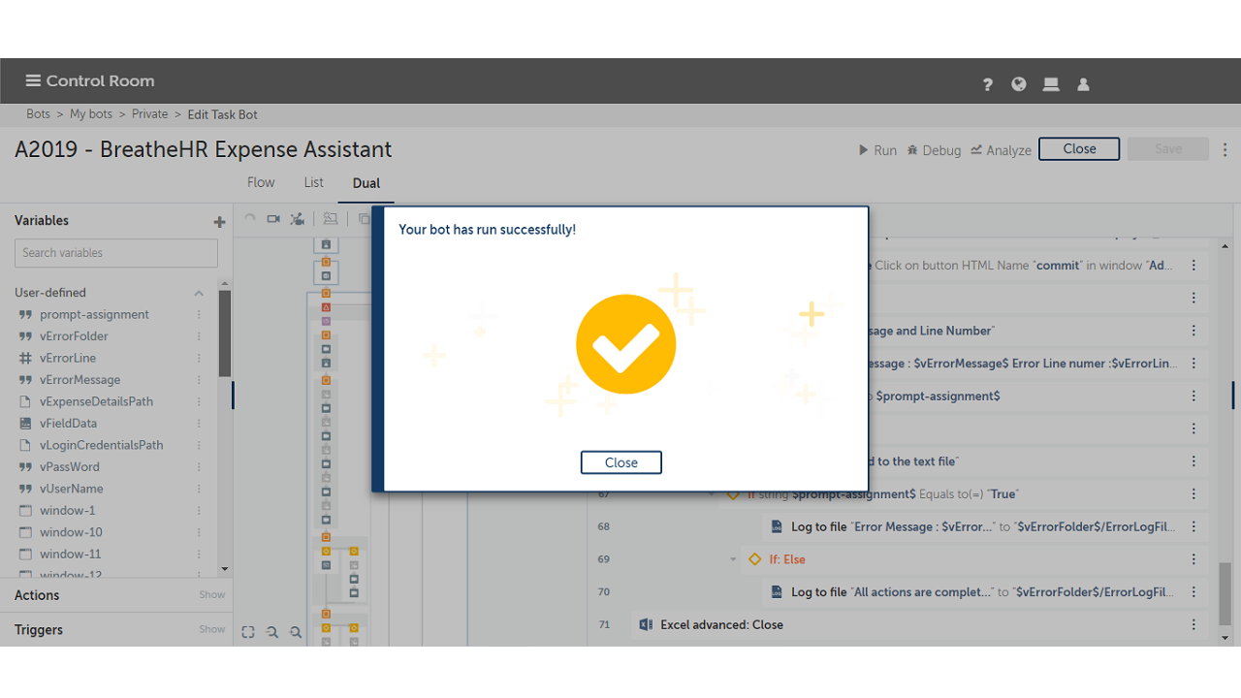Viewport: 1241px width, 698px height.
Task: Click the record video camera toolbar icon
Action: pos(273,219)
